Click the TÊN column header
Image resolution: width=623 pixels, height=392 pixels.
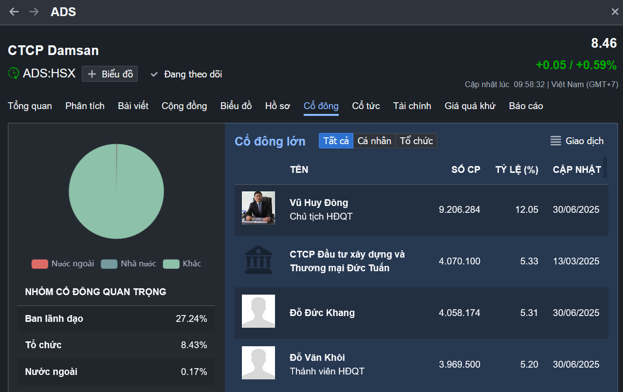(x=299, y=169)
